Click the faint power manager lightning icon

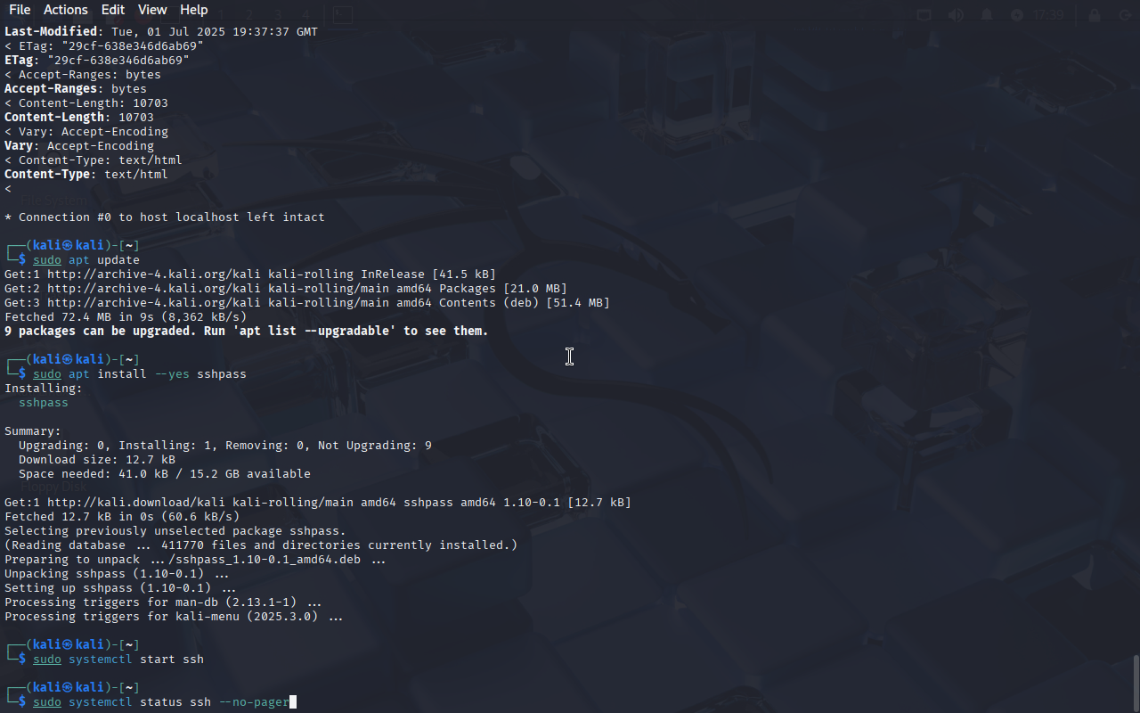coord(1017,14)
